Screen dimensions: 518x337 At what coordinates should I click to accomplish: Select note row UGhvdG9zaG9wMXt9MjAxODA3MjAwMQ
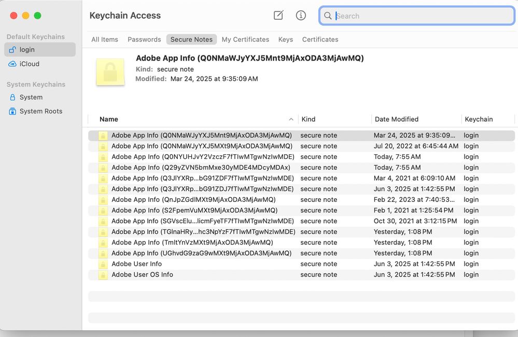click(x=301, y=253)
